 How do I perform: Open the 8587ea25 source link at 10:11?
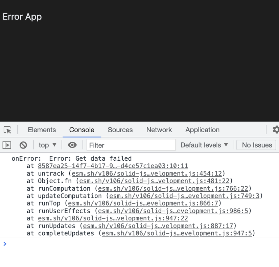113,166
